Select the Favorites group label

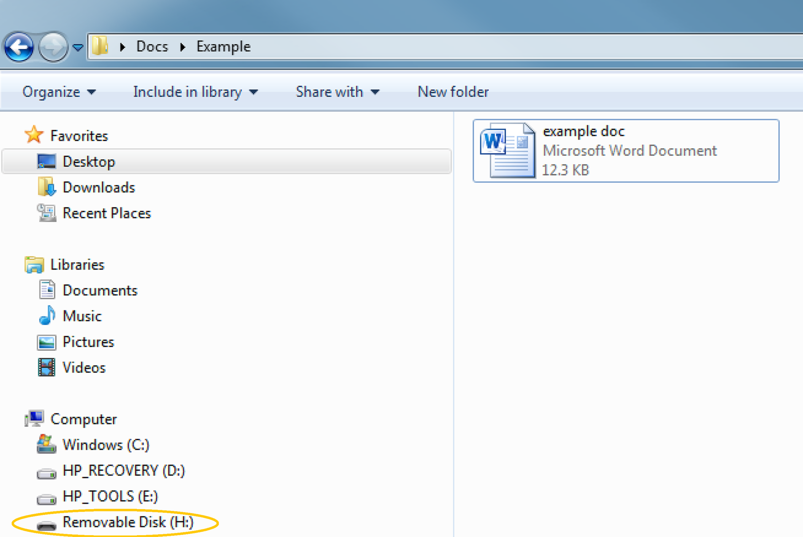(79, 136)
